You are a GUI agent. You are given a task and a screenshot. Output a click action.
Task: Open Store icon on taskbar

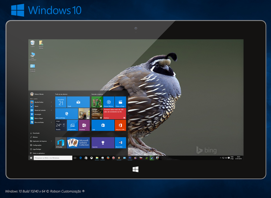point(86,158)
